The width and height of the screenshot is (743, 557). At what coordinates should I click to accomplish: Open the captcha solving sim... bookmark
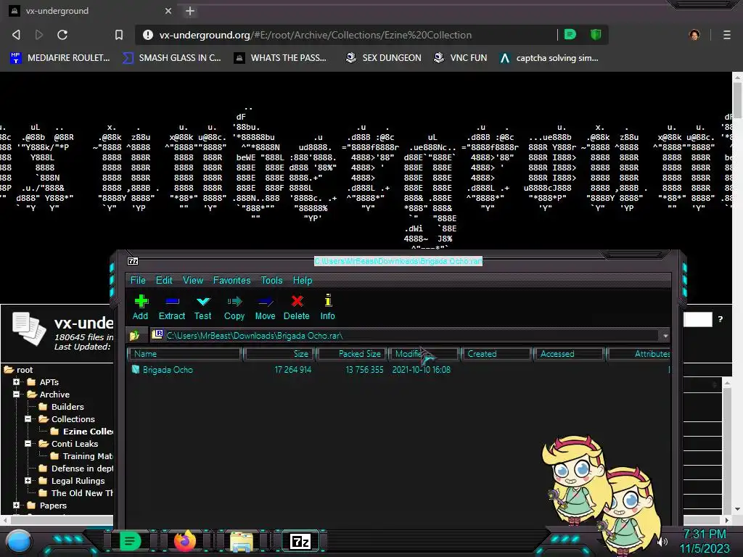tap(549, 58)
